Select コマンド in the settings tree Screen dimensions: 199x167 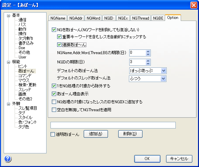(25, 76)
